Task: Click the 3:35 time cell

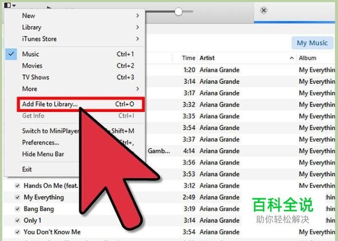Action: [189, 116]
